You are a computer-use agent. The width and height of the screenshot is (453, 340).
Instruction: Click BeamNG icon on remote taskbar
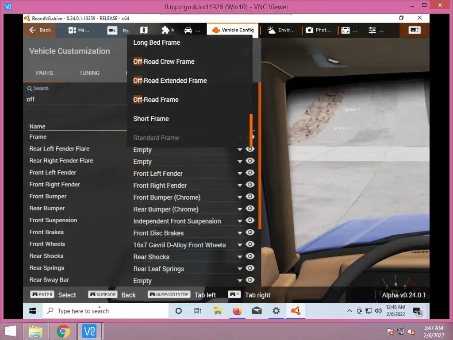tap(296, 311)
